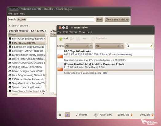Expand Search options in Torrent Search
Screen dimensions: 161x126
coord(9,26)
